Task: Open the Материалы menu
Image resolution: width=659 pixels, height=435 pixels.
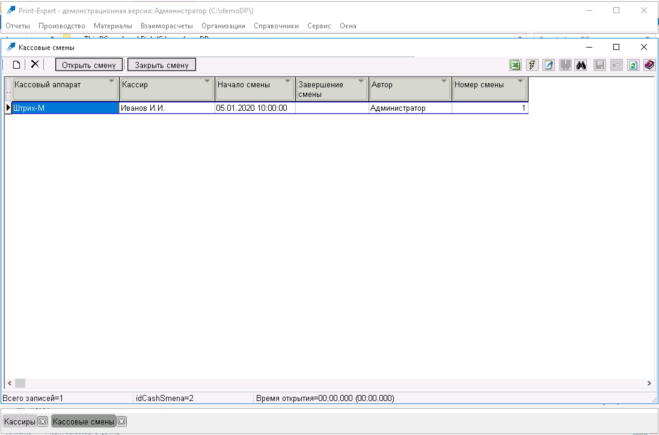Action: (113, 26)
